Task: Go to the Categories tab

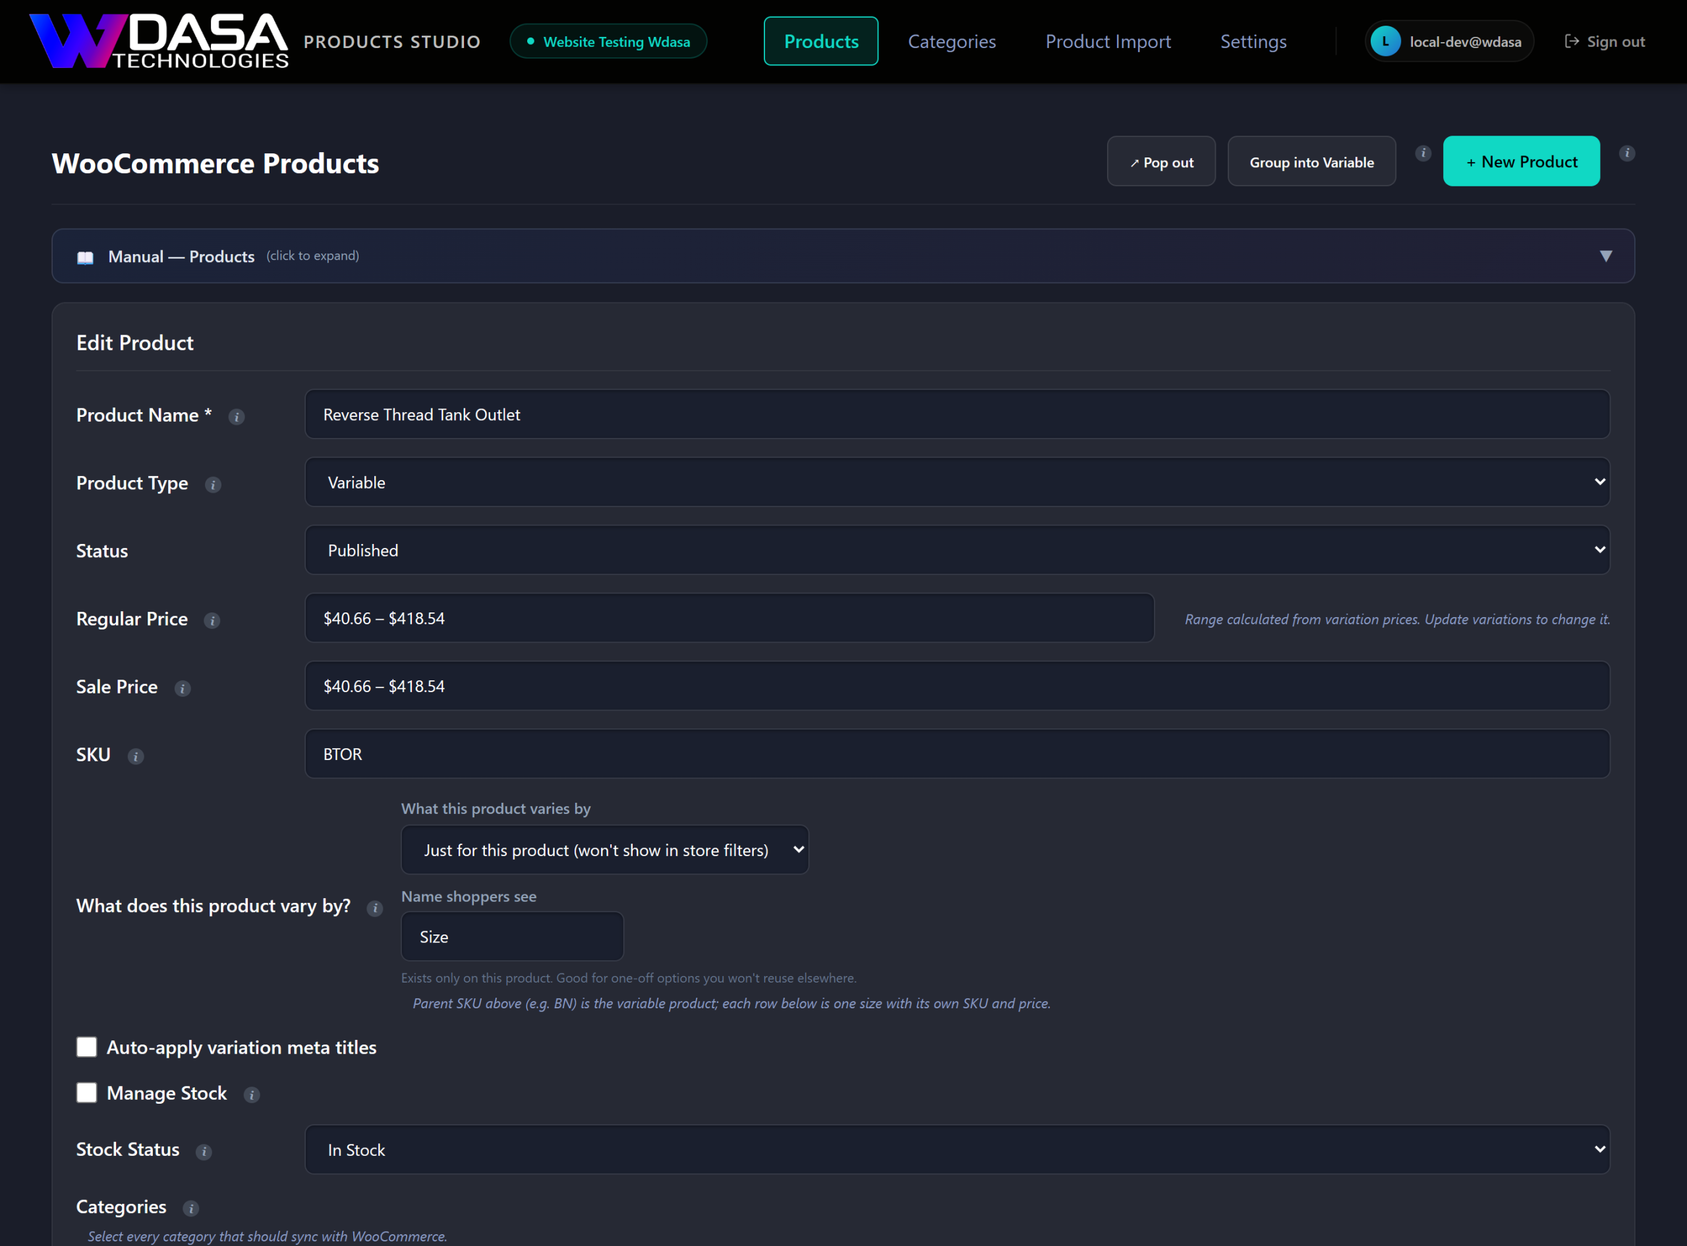Action: coord(951,41)
